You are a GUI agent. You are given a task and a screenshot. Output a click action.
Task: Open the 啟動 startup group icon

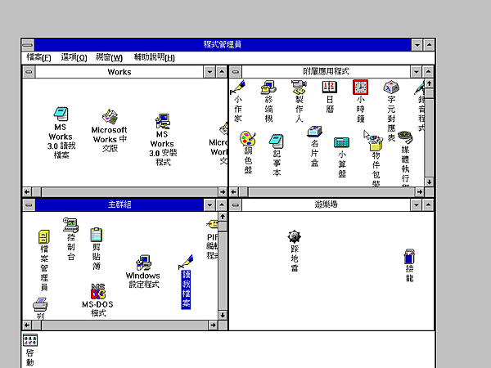[30, 340]
